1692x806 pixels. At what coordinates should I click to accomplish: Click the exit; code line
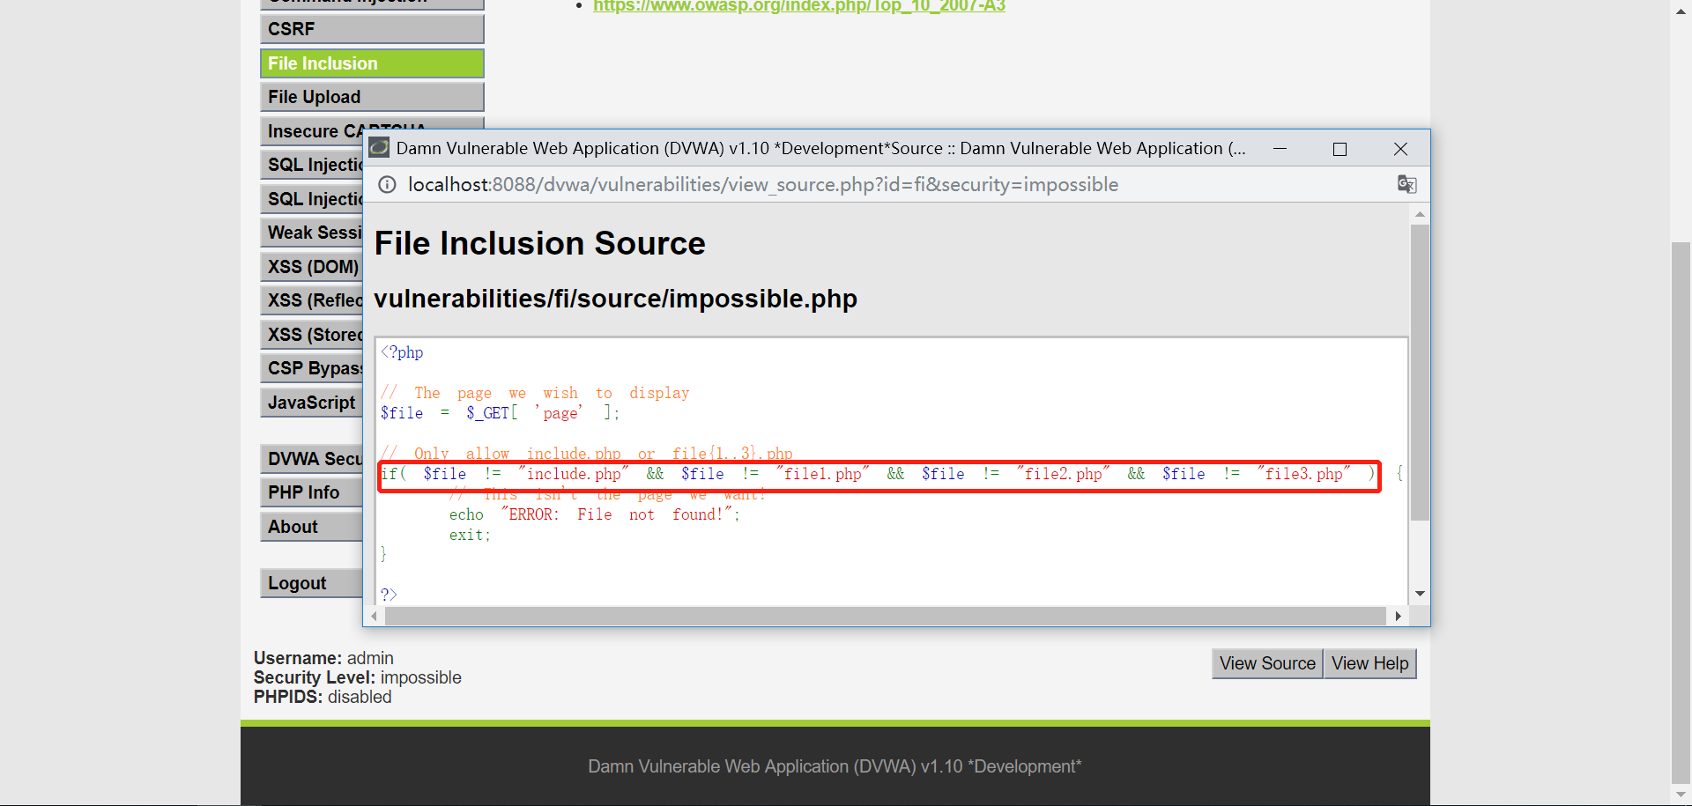[470, 535]
